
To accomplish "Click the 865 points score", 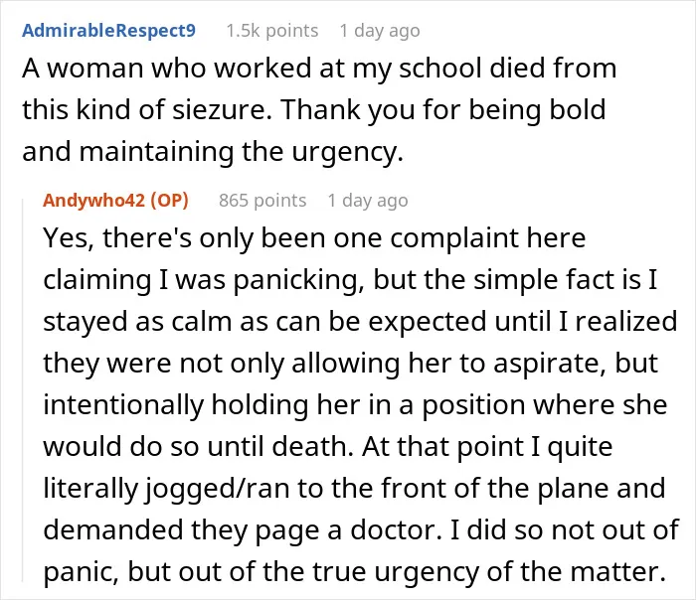I will [262, 201].
